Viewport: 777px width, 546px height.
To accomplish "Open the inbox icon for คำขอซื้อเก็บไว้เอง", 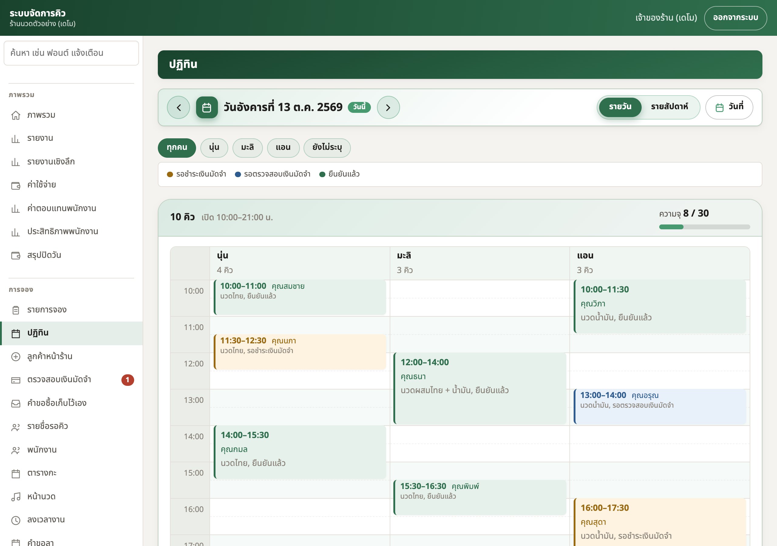I will click(15, 403).
